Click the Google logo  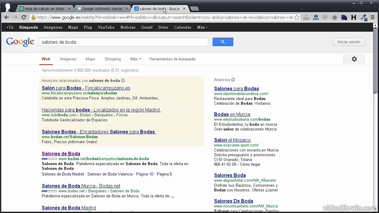[x=20, y=42]
